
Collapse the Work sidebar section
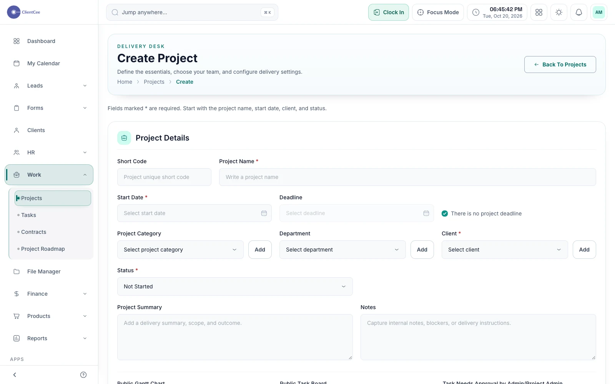point(49,175)
